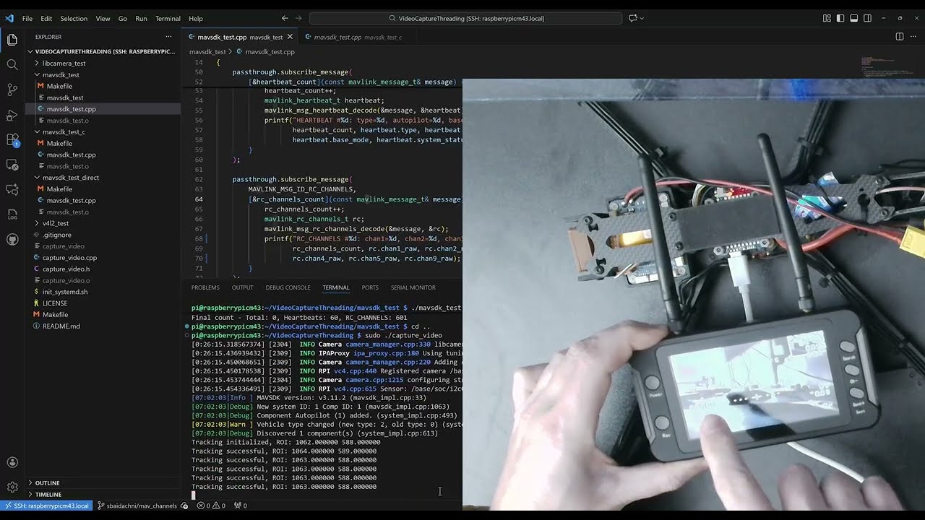Switch to the PROBLEMS panel tab
Screen dimensions: 925x520
tap(205, 287)
